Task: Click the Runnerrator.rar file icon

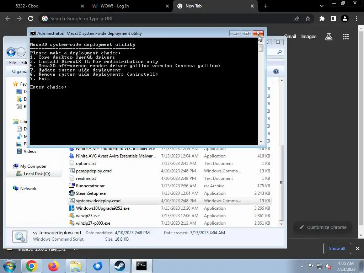Action: click(72, 186)
